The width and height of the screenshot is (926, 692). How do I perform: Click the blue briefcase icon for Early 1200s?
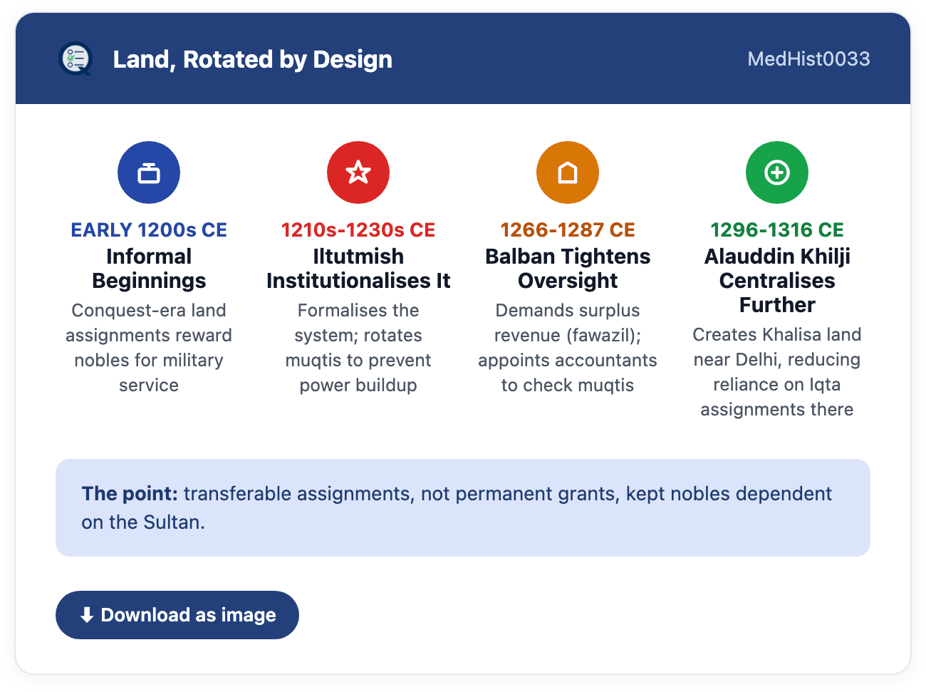(x=149, y=172)
